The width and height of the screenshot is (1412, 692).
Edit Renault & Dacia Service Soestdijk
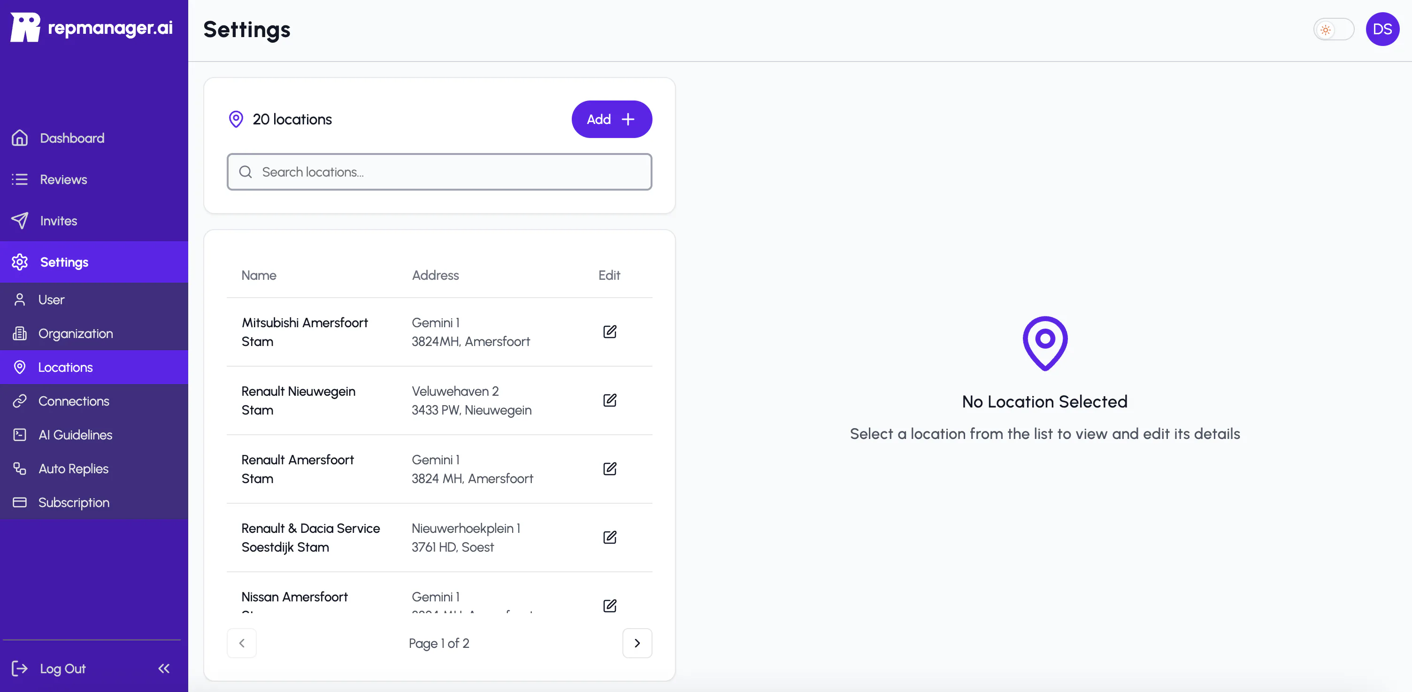point(609,538)
